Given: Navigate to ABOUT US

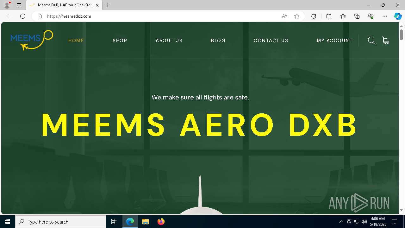Looking at the screenshot, I should click(169, 41).
